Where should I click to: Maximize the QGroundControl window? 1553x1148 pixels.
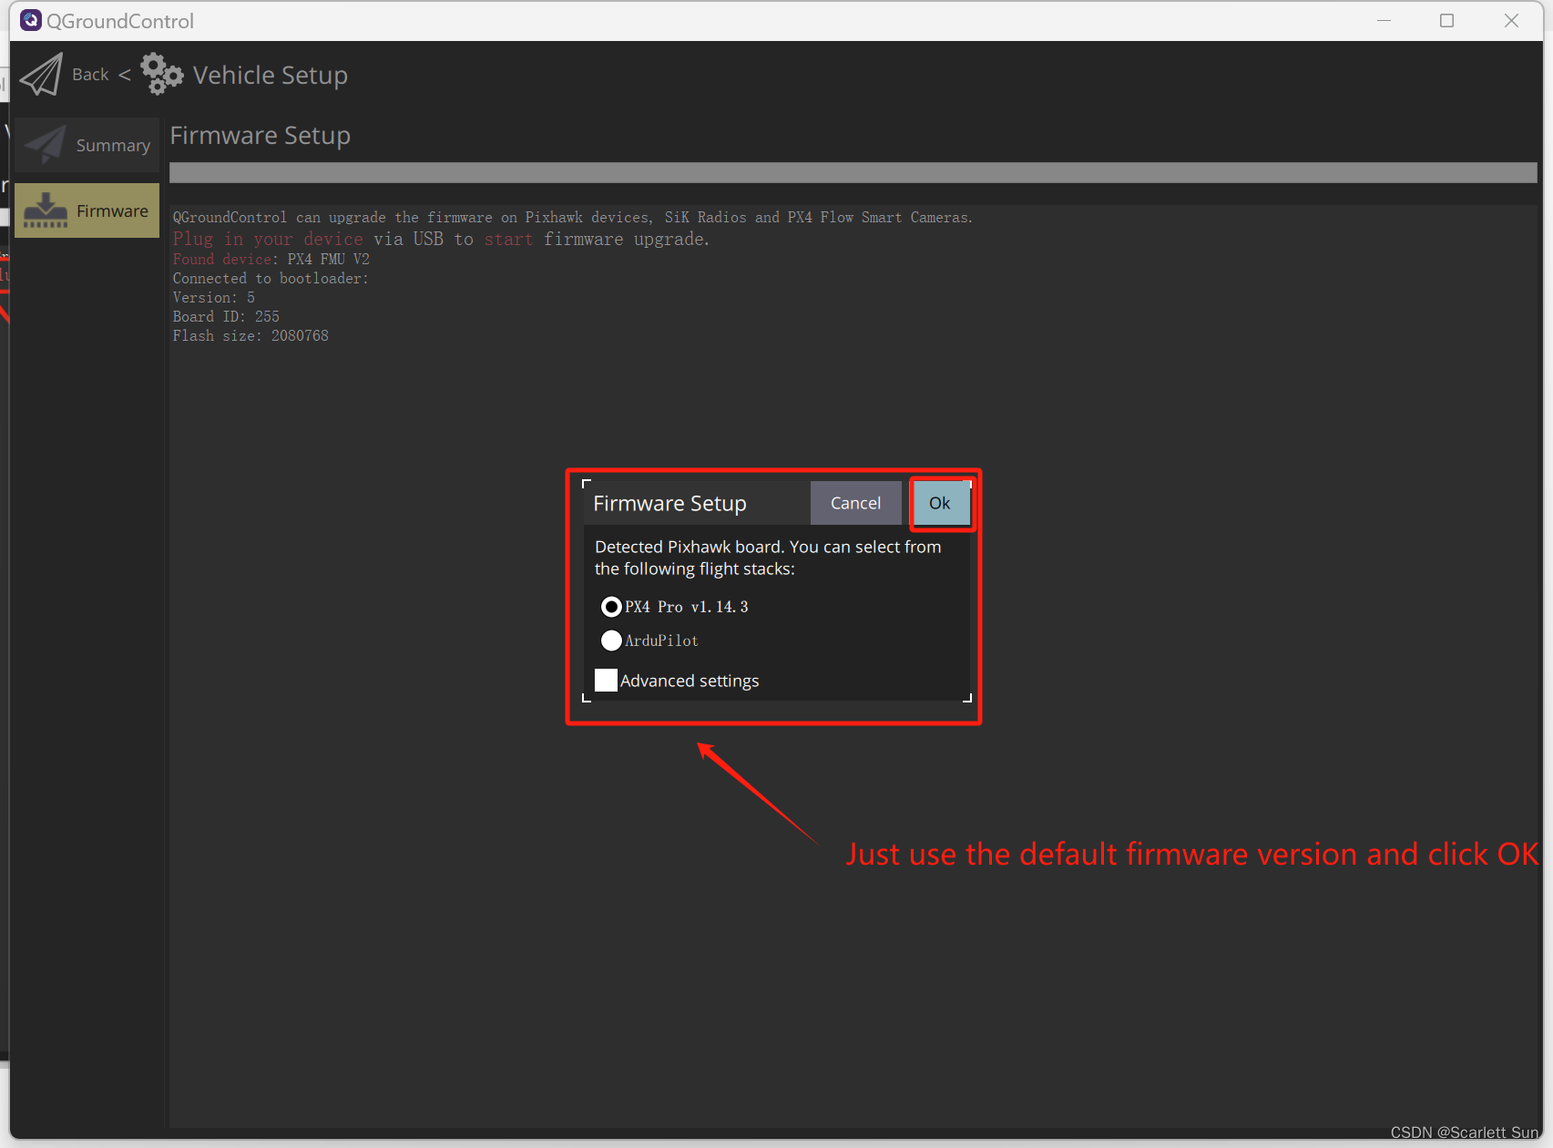click(x=1446, y=20)
